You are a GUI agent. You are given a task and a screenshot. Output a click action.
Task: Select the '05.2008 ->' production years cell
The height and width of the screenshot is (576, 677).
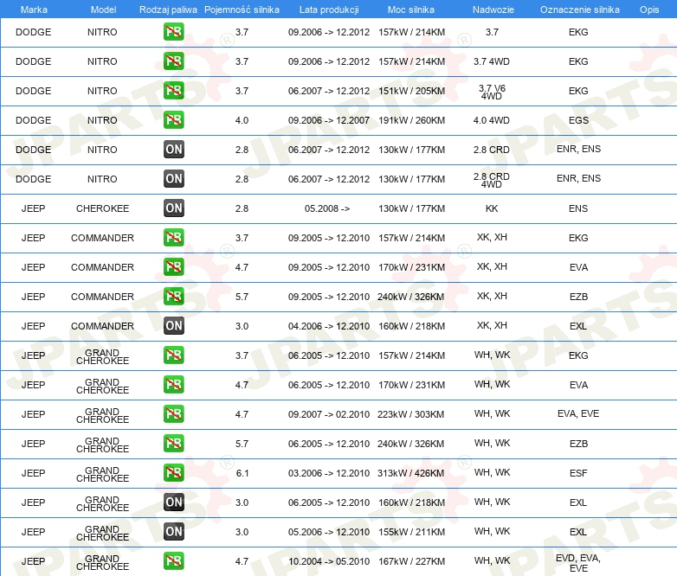coord(327,208)
